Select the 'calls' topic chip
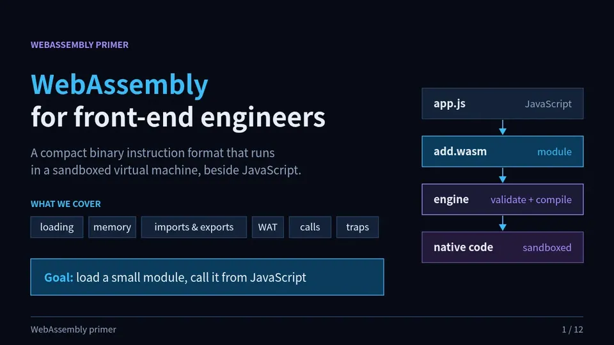 click(x=310, y=227)
